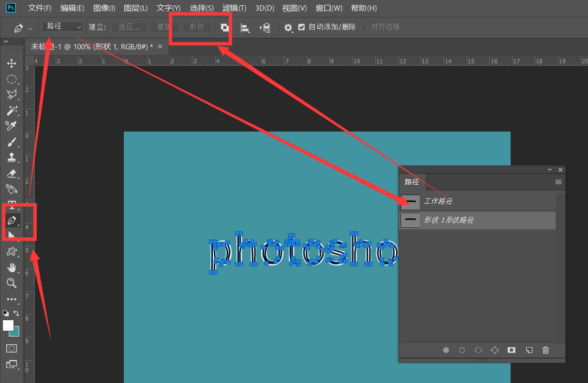Open path alignment options icon
Image resolution: width=588 pixels, height=383 pixels.
tap(245, 28)
